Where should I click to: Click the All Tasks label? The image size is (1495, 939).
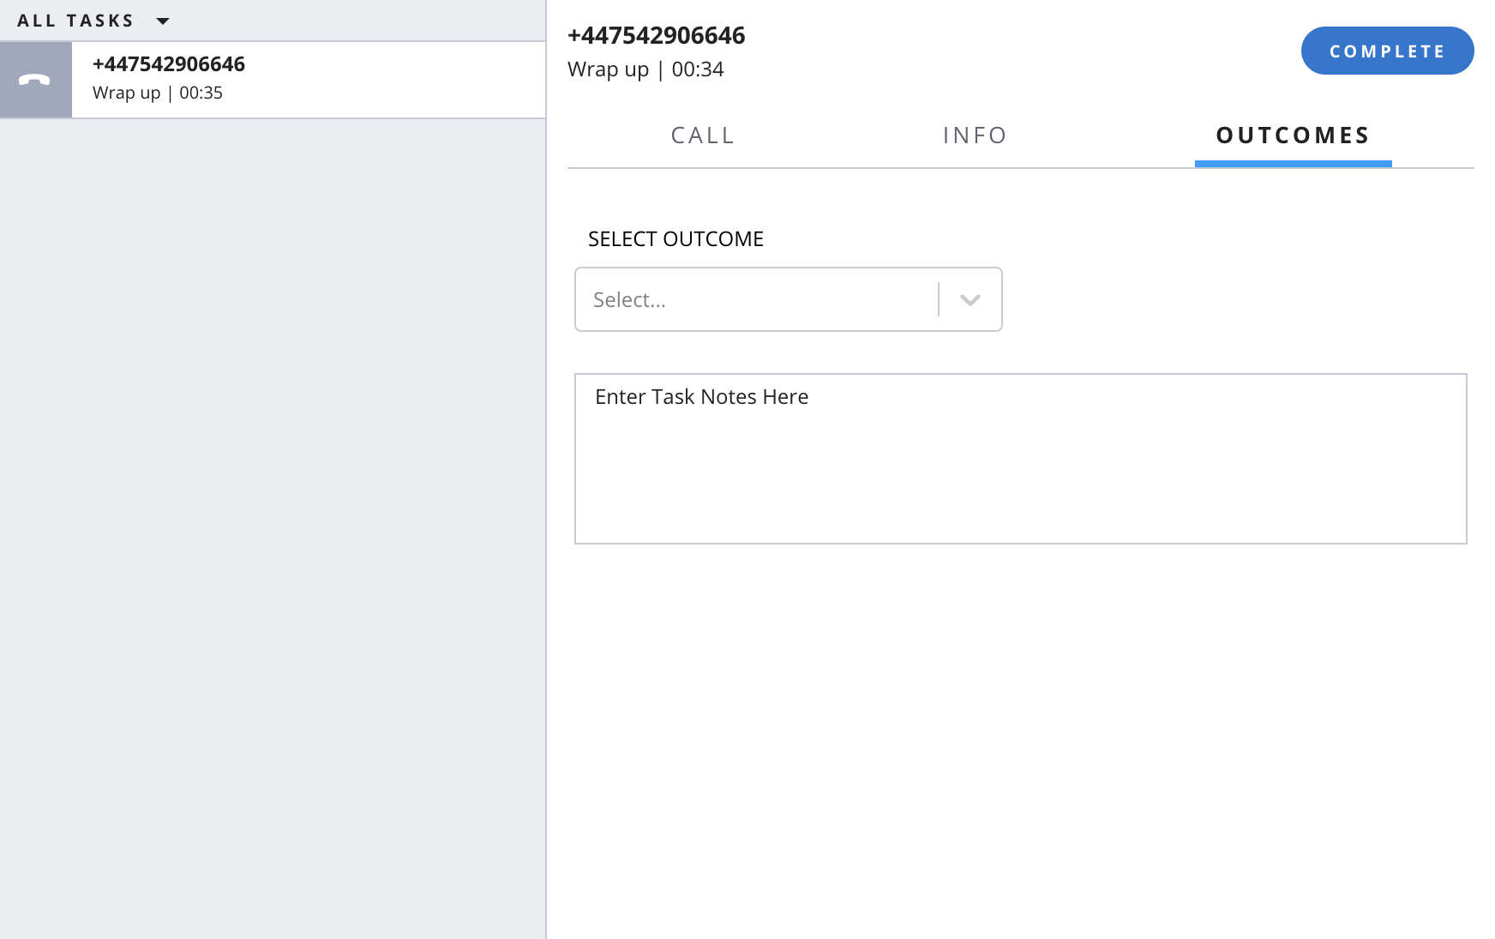pos(75,21)
